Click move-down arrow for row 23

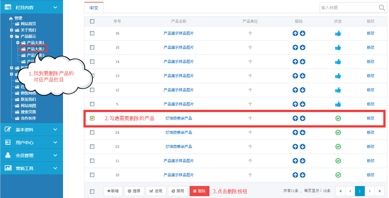pyautogui.click(x=303, y=147)
